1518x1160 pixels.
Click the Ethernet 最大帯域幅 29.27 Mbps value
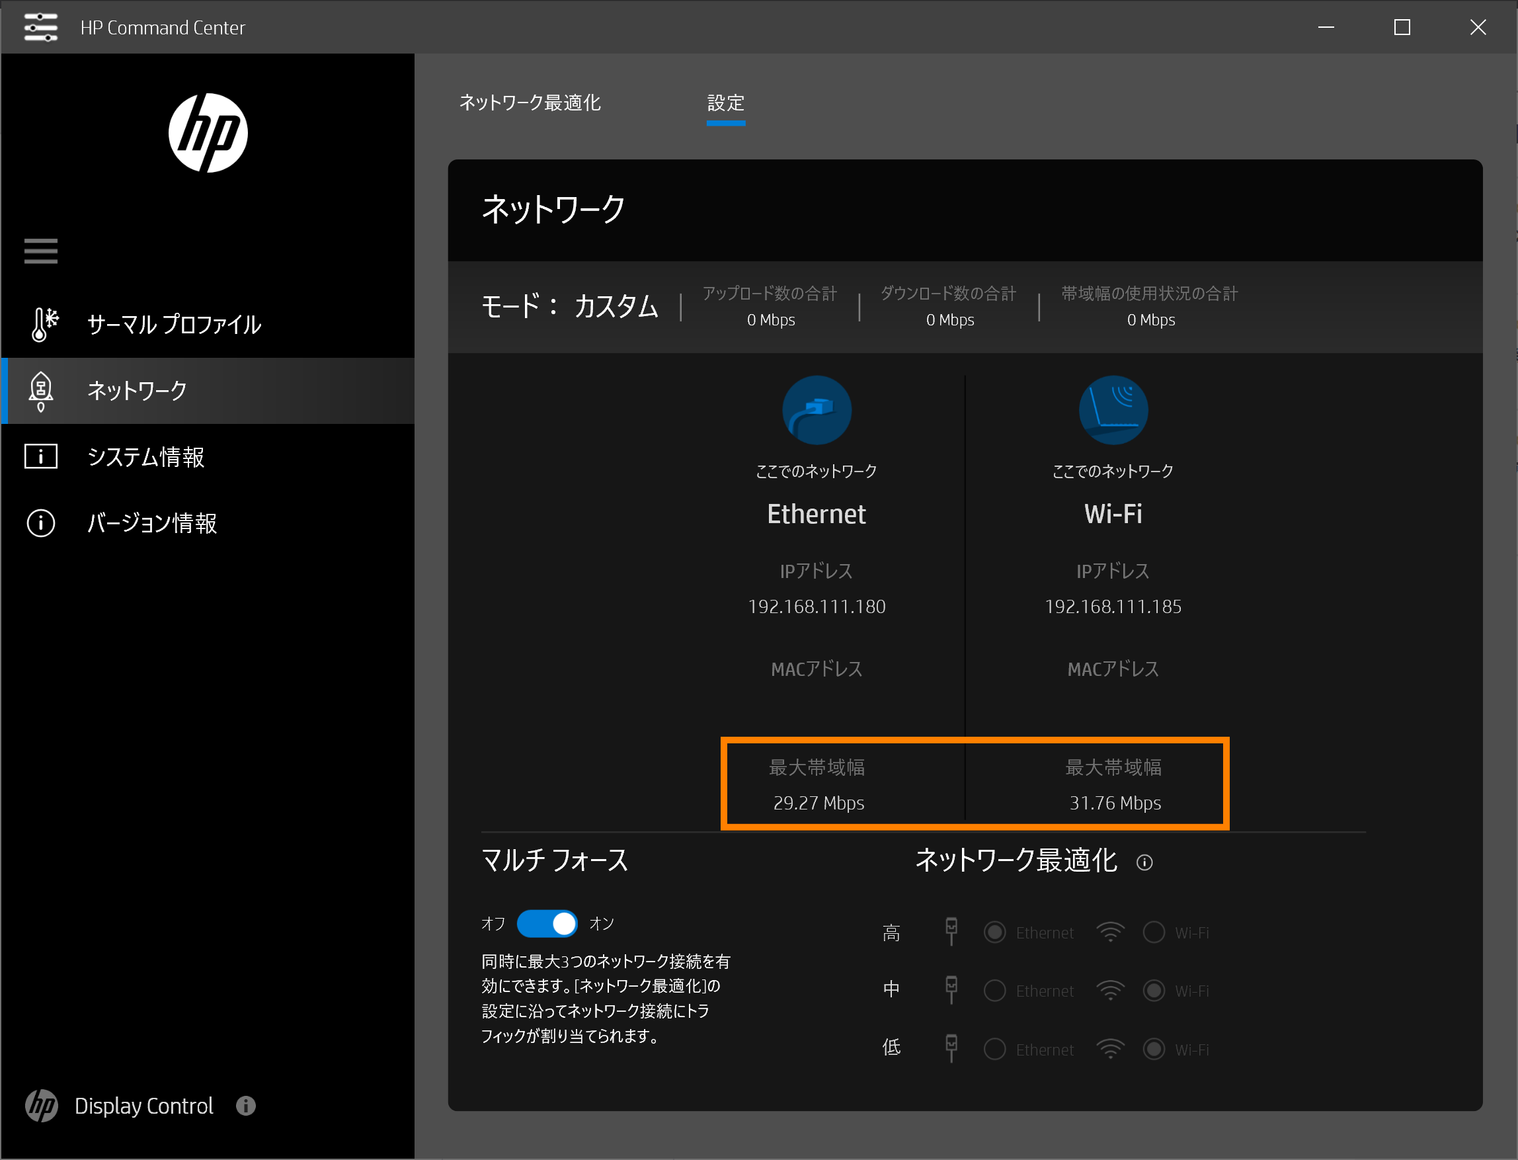tap(819, 803)
